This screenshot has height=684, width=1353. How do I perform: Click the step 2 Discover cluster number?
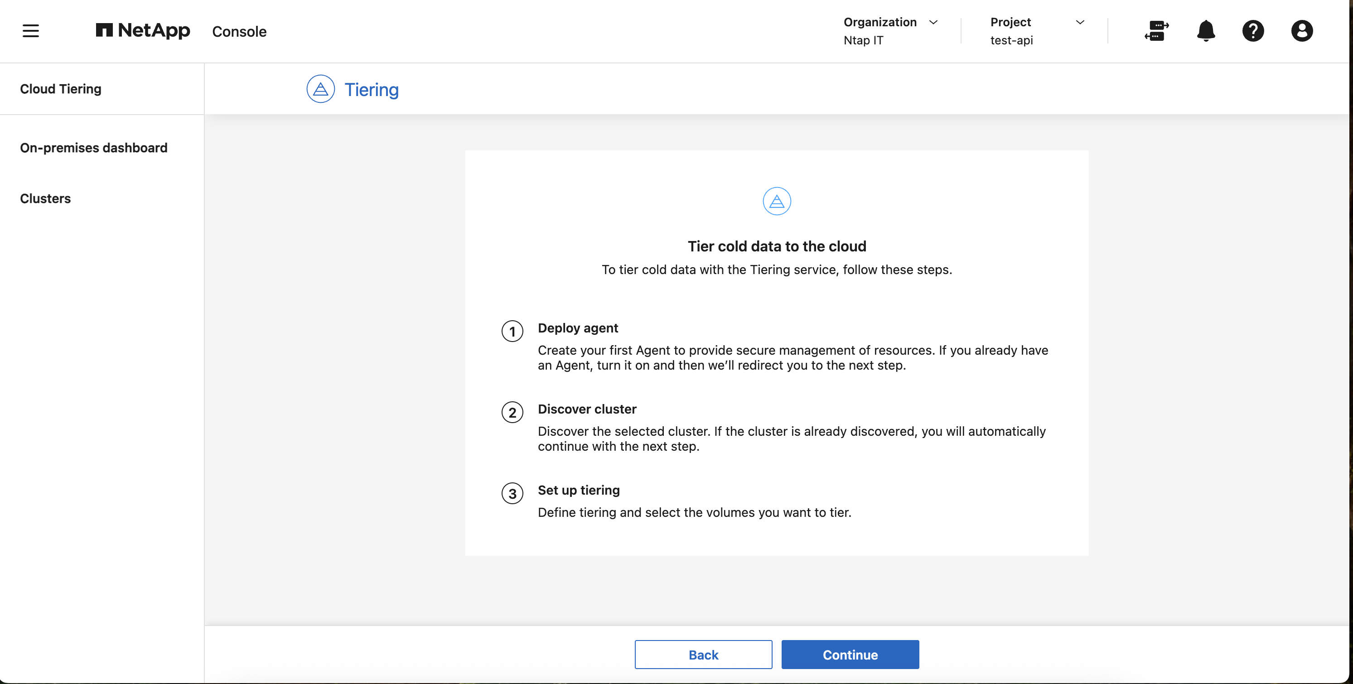click(x=512, y=413)
